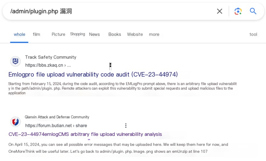Click the Track Safety Community site favicon
This screenshot has height=161, width=266.
15,61
